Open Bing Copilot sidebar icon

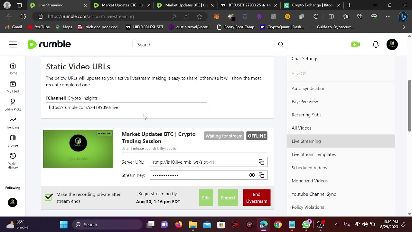click(403, 16)
